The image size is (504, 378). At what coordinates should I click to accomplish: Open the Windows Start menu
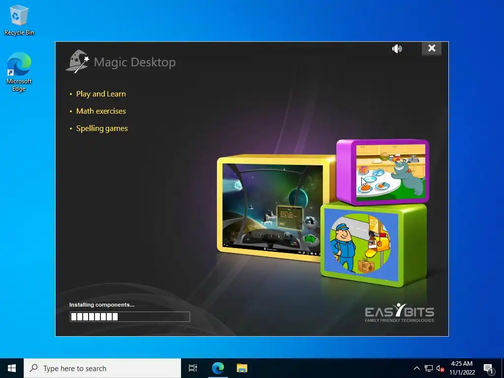[x=12, y=368]
